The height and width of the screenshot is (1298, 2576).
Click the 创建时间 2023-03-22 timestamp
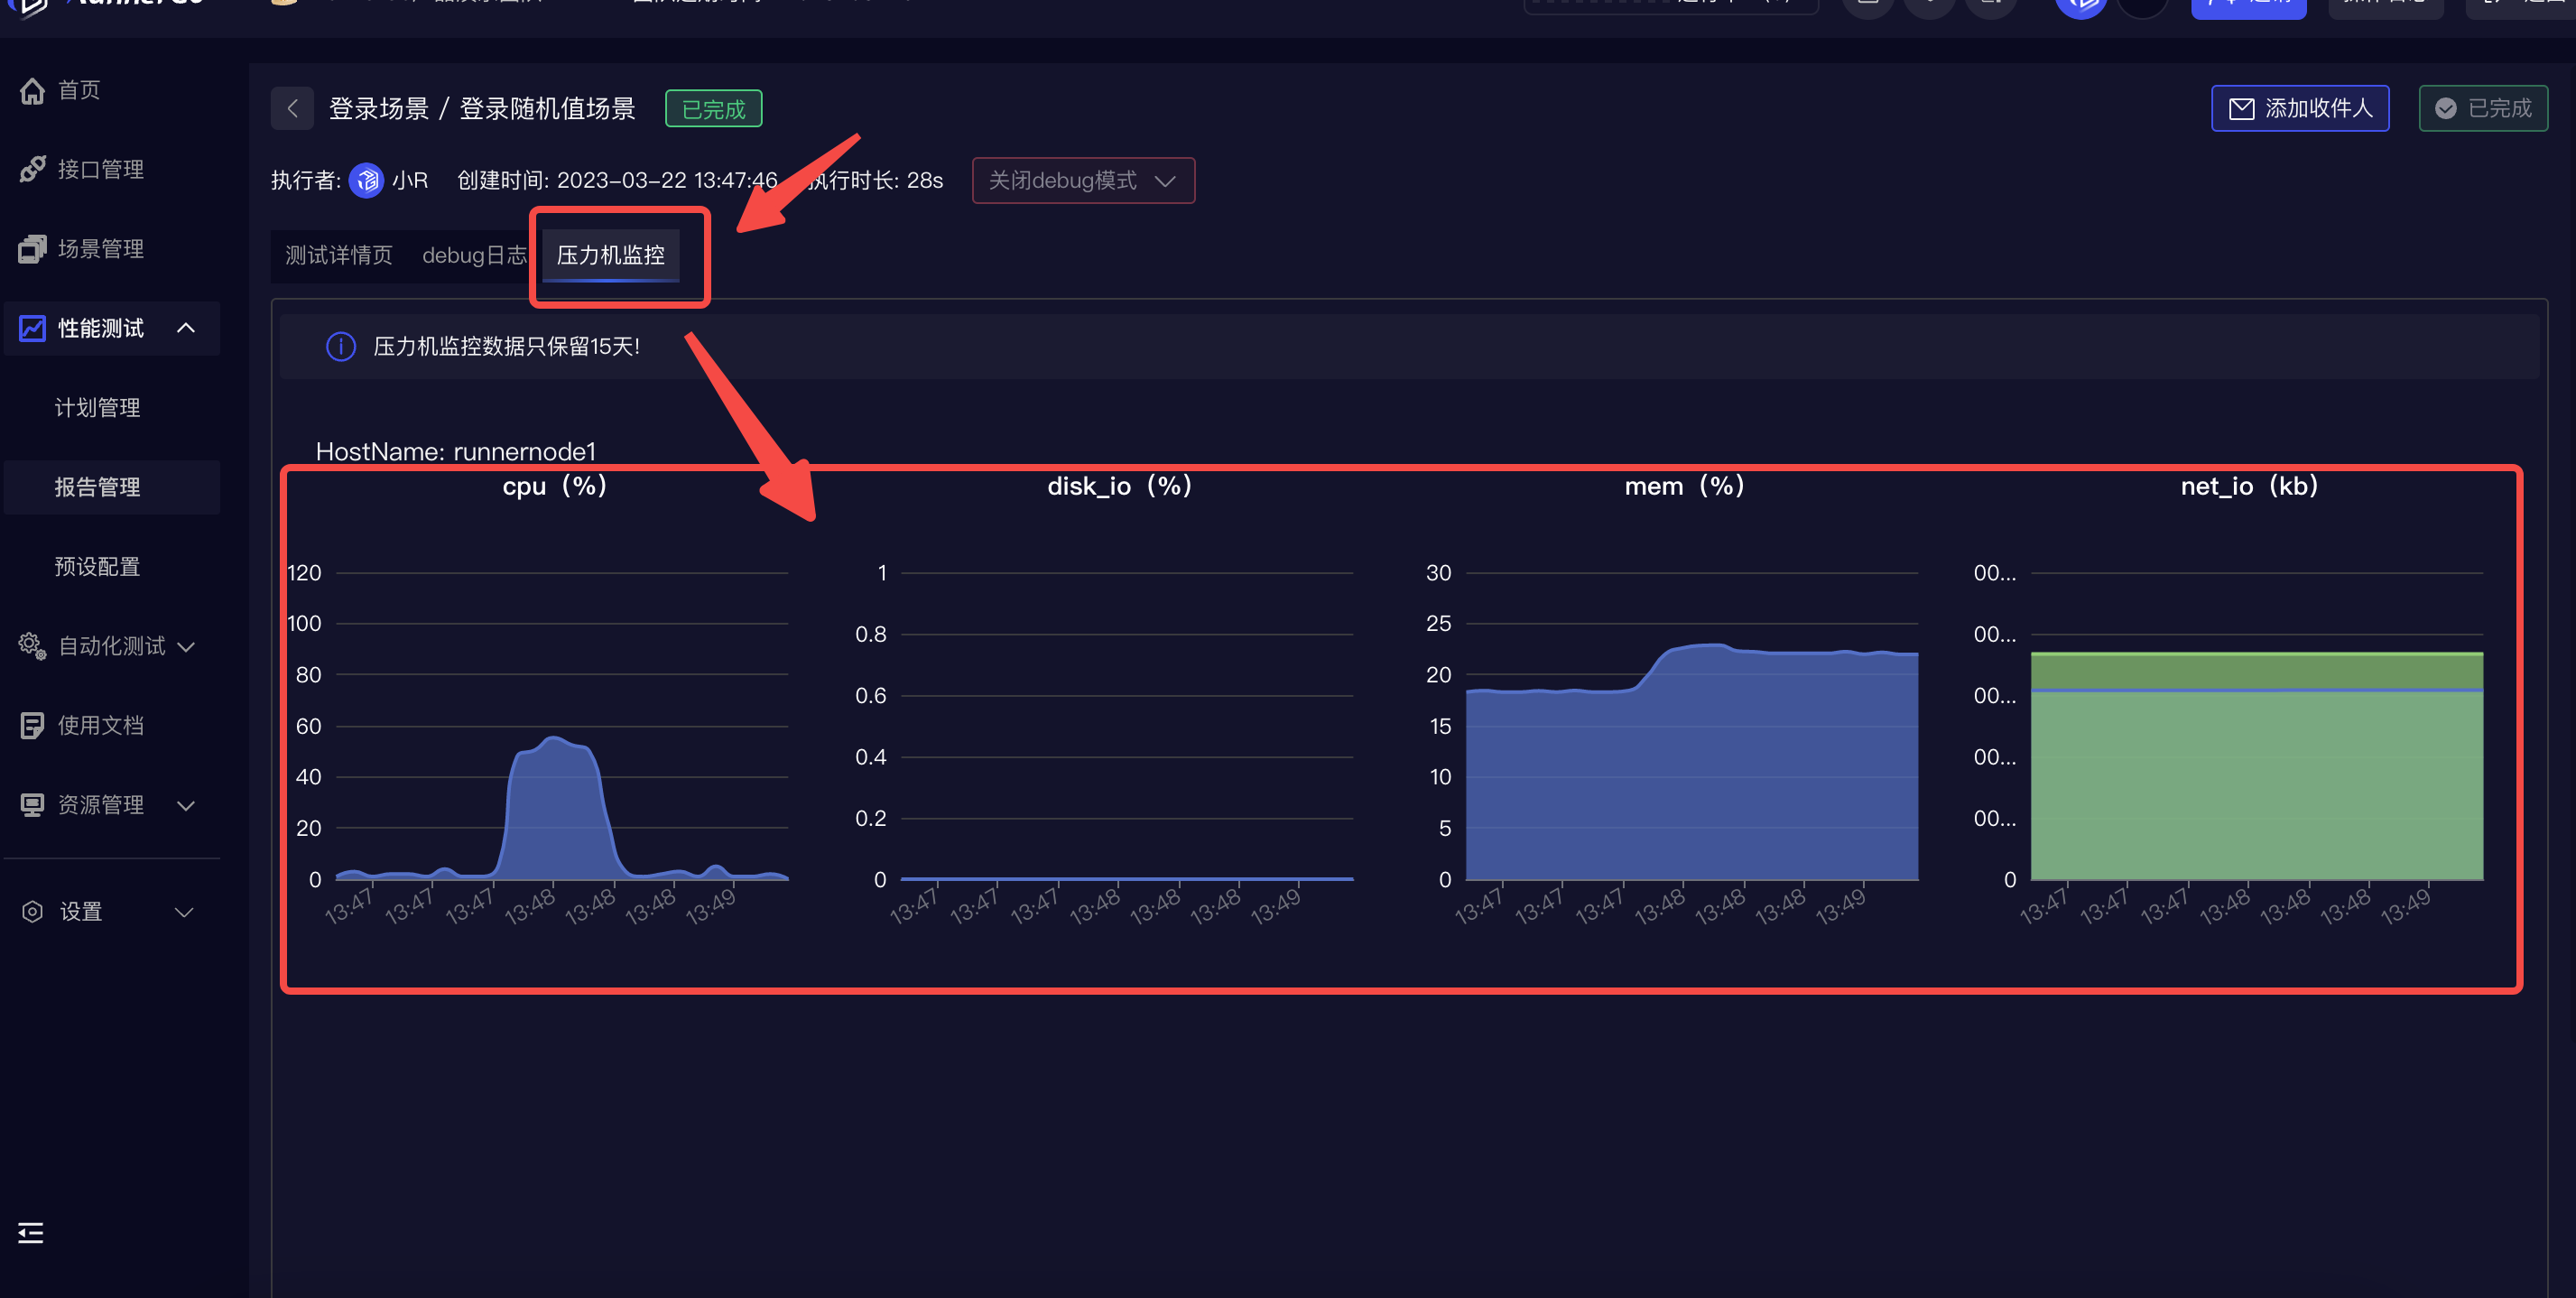(617, 180)
